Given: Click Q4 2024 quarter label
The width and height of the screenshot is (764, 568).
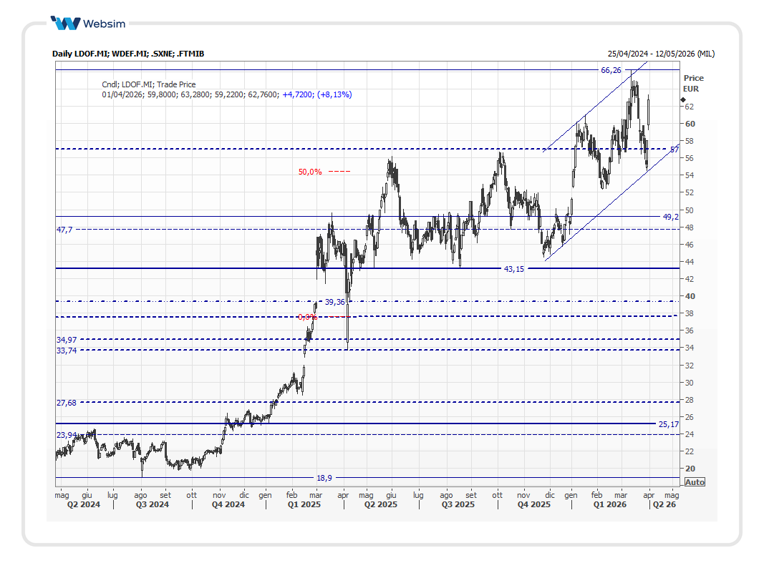Looking at the screenshot, I should [227, 505].
